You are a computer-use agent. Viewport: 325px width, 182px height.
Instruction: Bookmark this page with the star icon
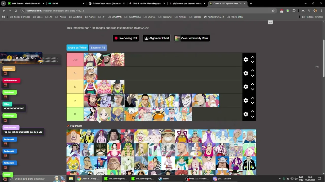(273, 11)
